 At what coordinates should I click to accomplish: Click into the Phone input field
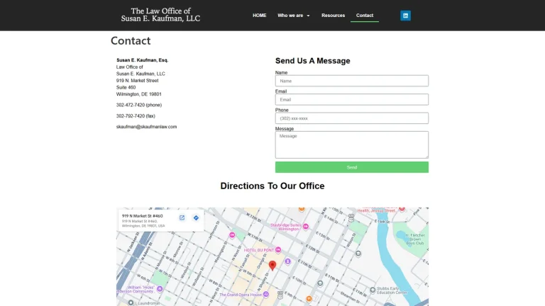click(x=352, y=118)
